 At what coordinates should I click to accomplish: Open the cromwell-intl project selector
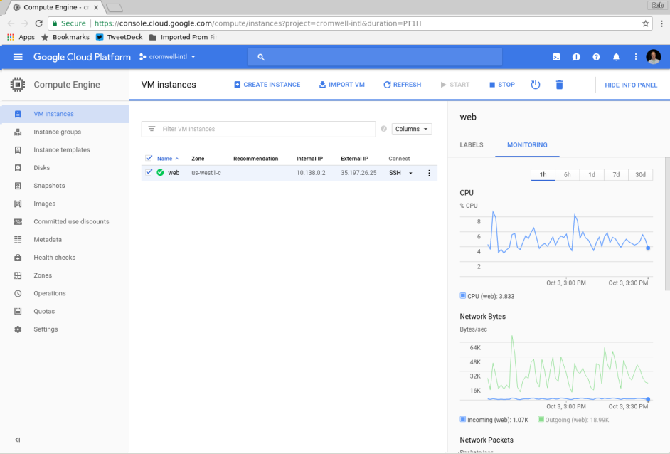click(168, 57)
